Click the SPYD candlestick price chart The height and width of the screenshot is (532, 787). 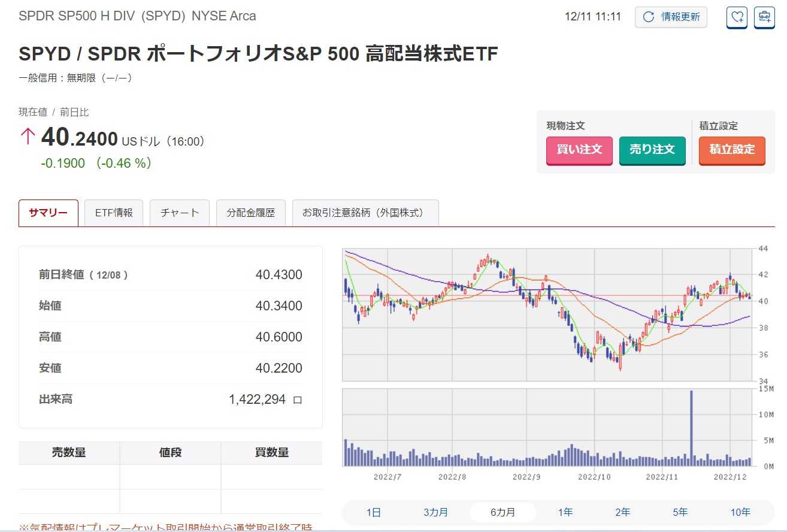click(x=547, y=315)
